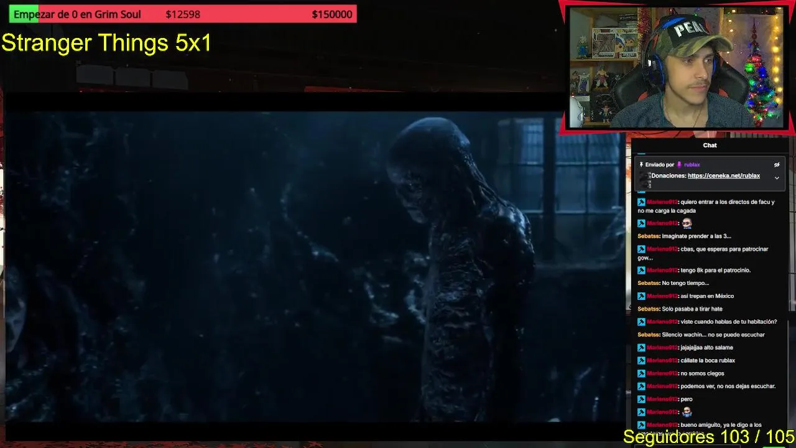
Task: Click the Chat panel header
Action: pyautogui.click(x=710, y=145)
